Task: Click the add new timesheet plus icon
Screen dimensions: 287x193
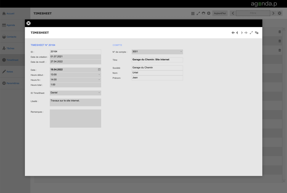Action: [209, 13]
